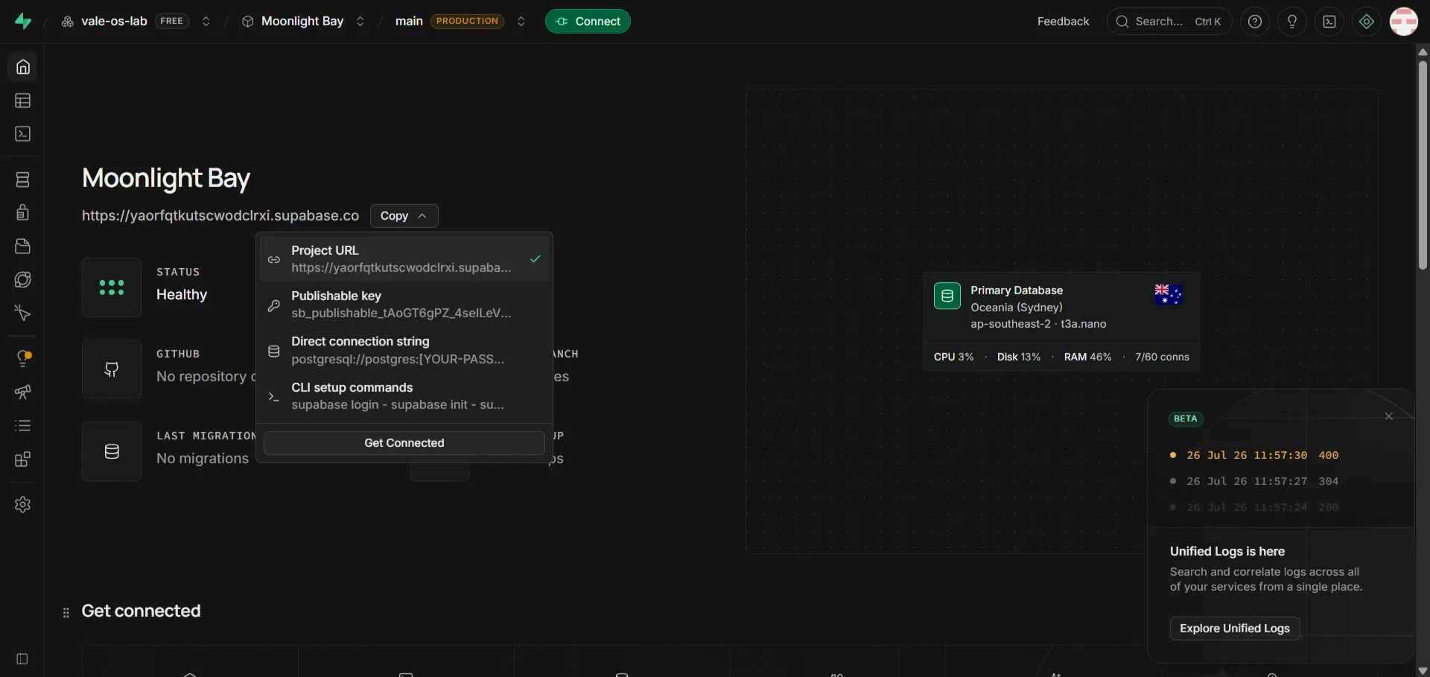The height and width of the screenshot is (677, 1430).
Task: Click the 7/60 conns metric
Action: (1162, 357)
